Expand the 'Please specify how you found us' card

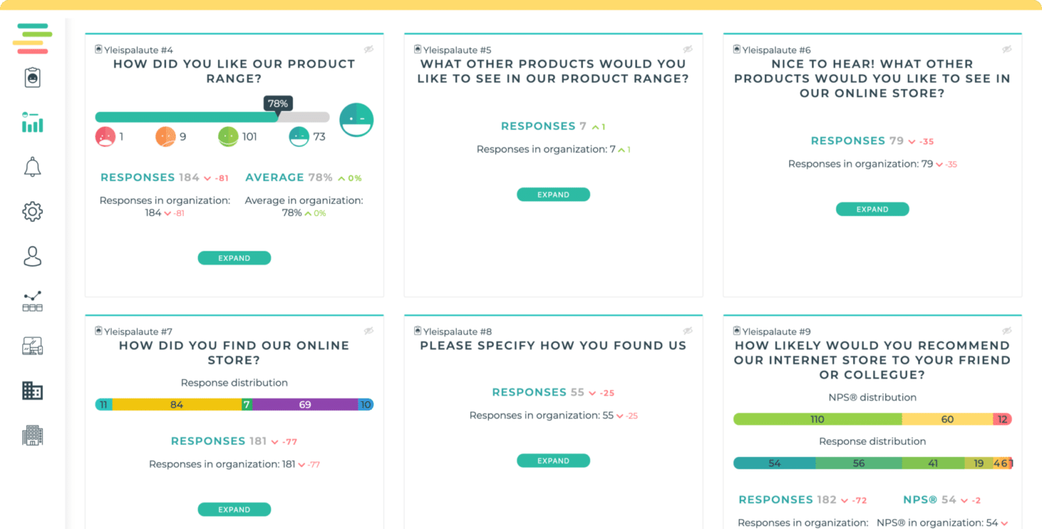(553, 460)
